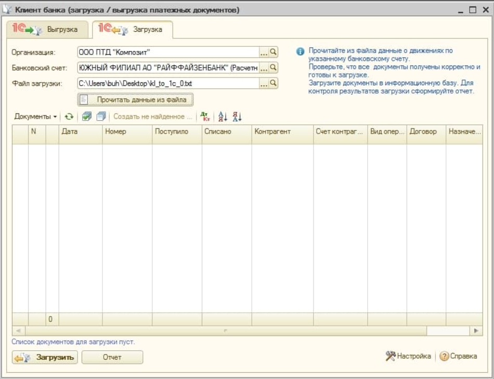The height and width of the screenshot is (379, 494).
Task: Open Справка help
Action: pyautogui.click(x=459, y=356)
